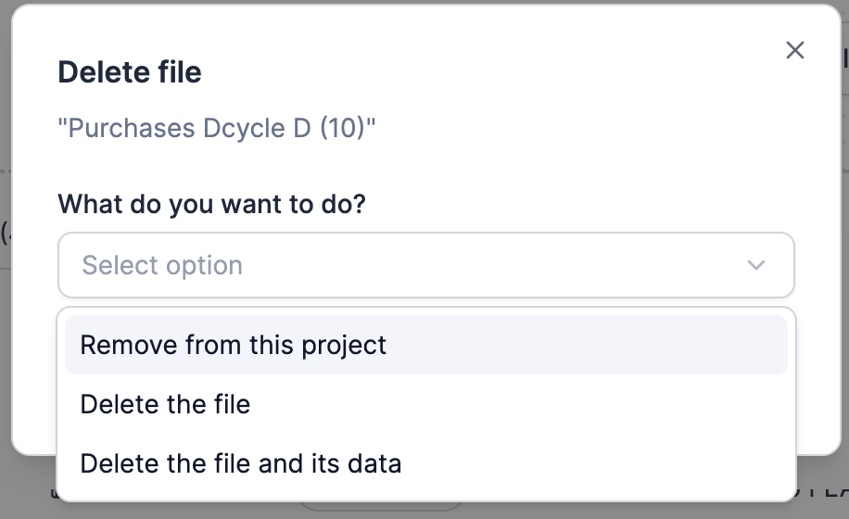Click the What do you want to do? label

click(211, 205)
